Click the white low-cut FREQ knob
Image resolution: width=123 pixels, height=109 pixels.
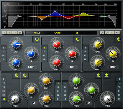click(15, 99)
